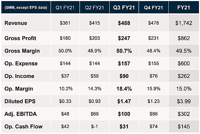Select the Op. Expense row label

[21, 63]
